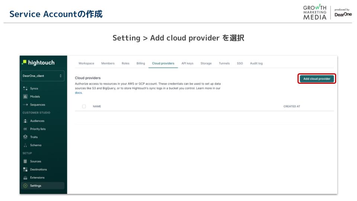
Task: Click the Cloud providers section heading
Action: [88, 78]
